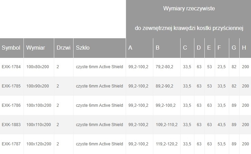Select the 23,5 value in column F
This screenshot has height=154, width=251.
tap(221, 67)
